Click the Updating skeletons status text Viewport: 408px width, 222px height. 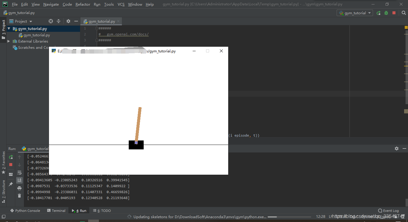click(200, 217)
